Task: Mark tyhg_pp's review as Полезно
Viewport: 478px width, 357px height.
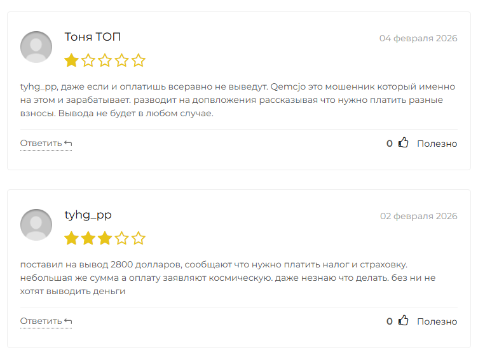Action: 437,321
